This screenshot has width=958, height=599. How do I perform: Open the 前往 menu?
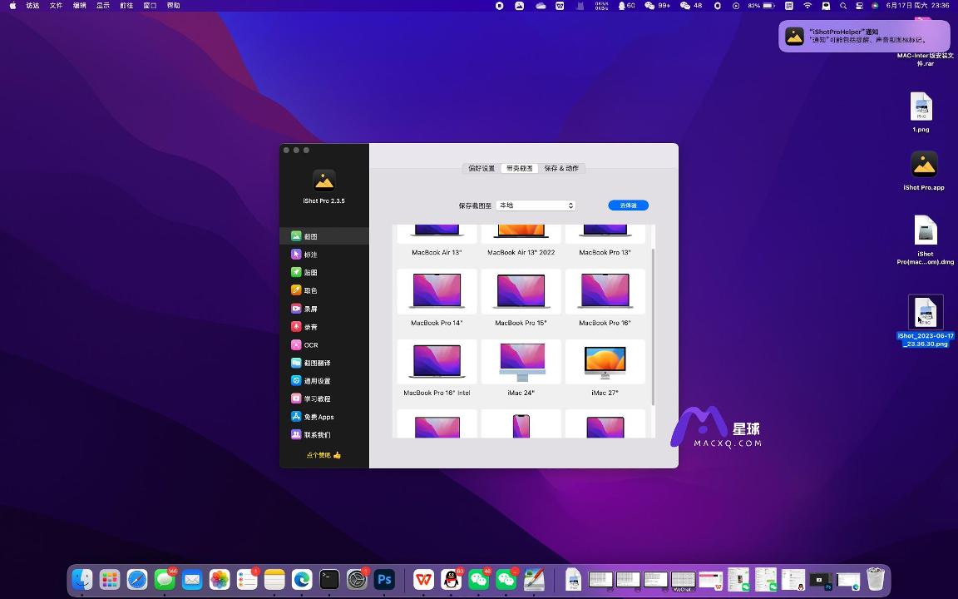[x=126, y=6]
